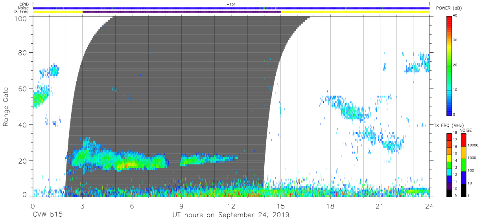Screen dimensions: 483x223
Task: Click the 24 hour tick on time axis
Action: 429,206
